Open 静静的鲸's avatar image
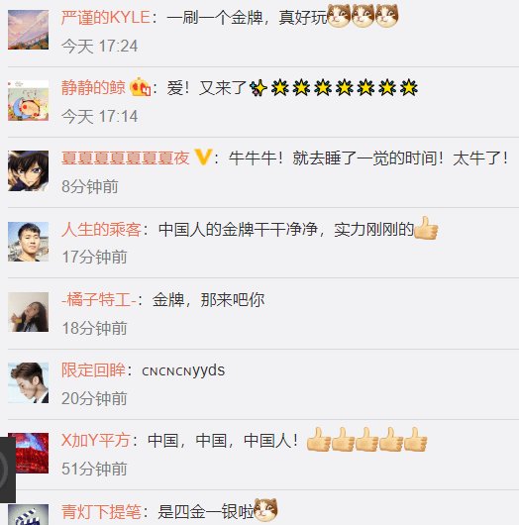The height and width of the screenshot is (525, 519). (28, 100)
